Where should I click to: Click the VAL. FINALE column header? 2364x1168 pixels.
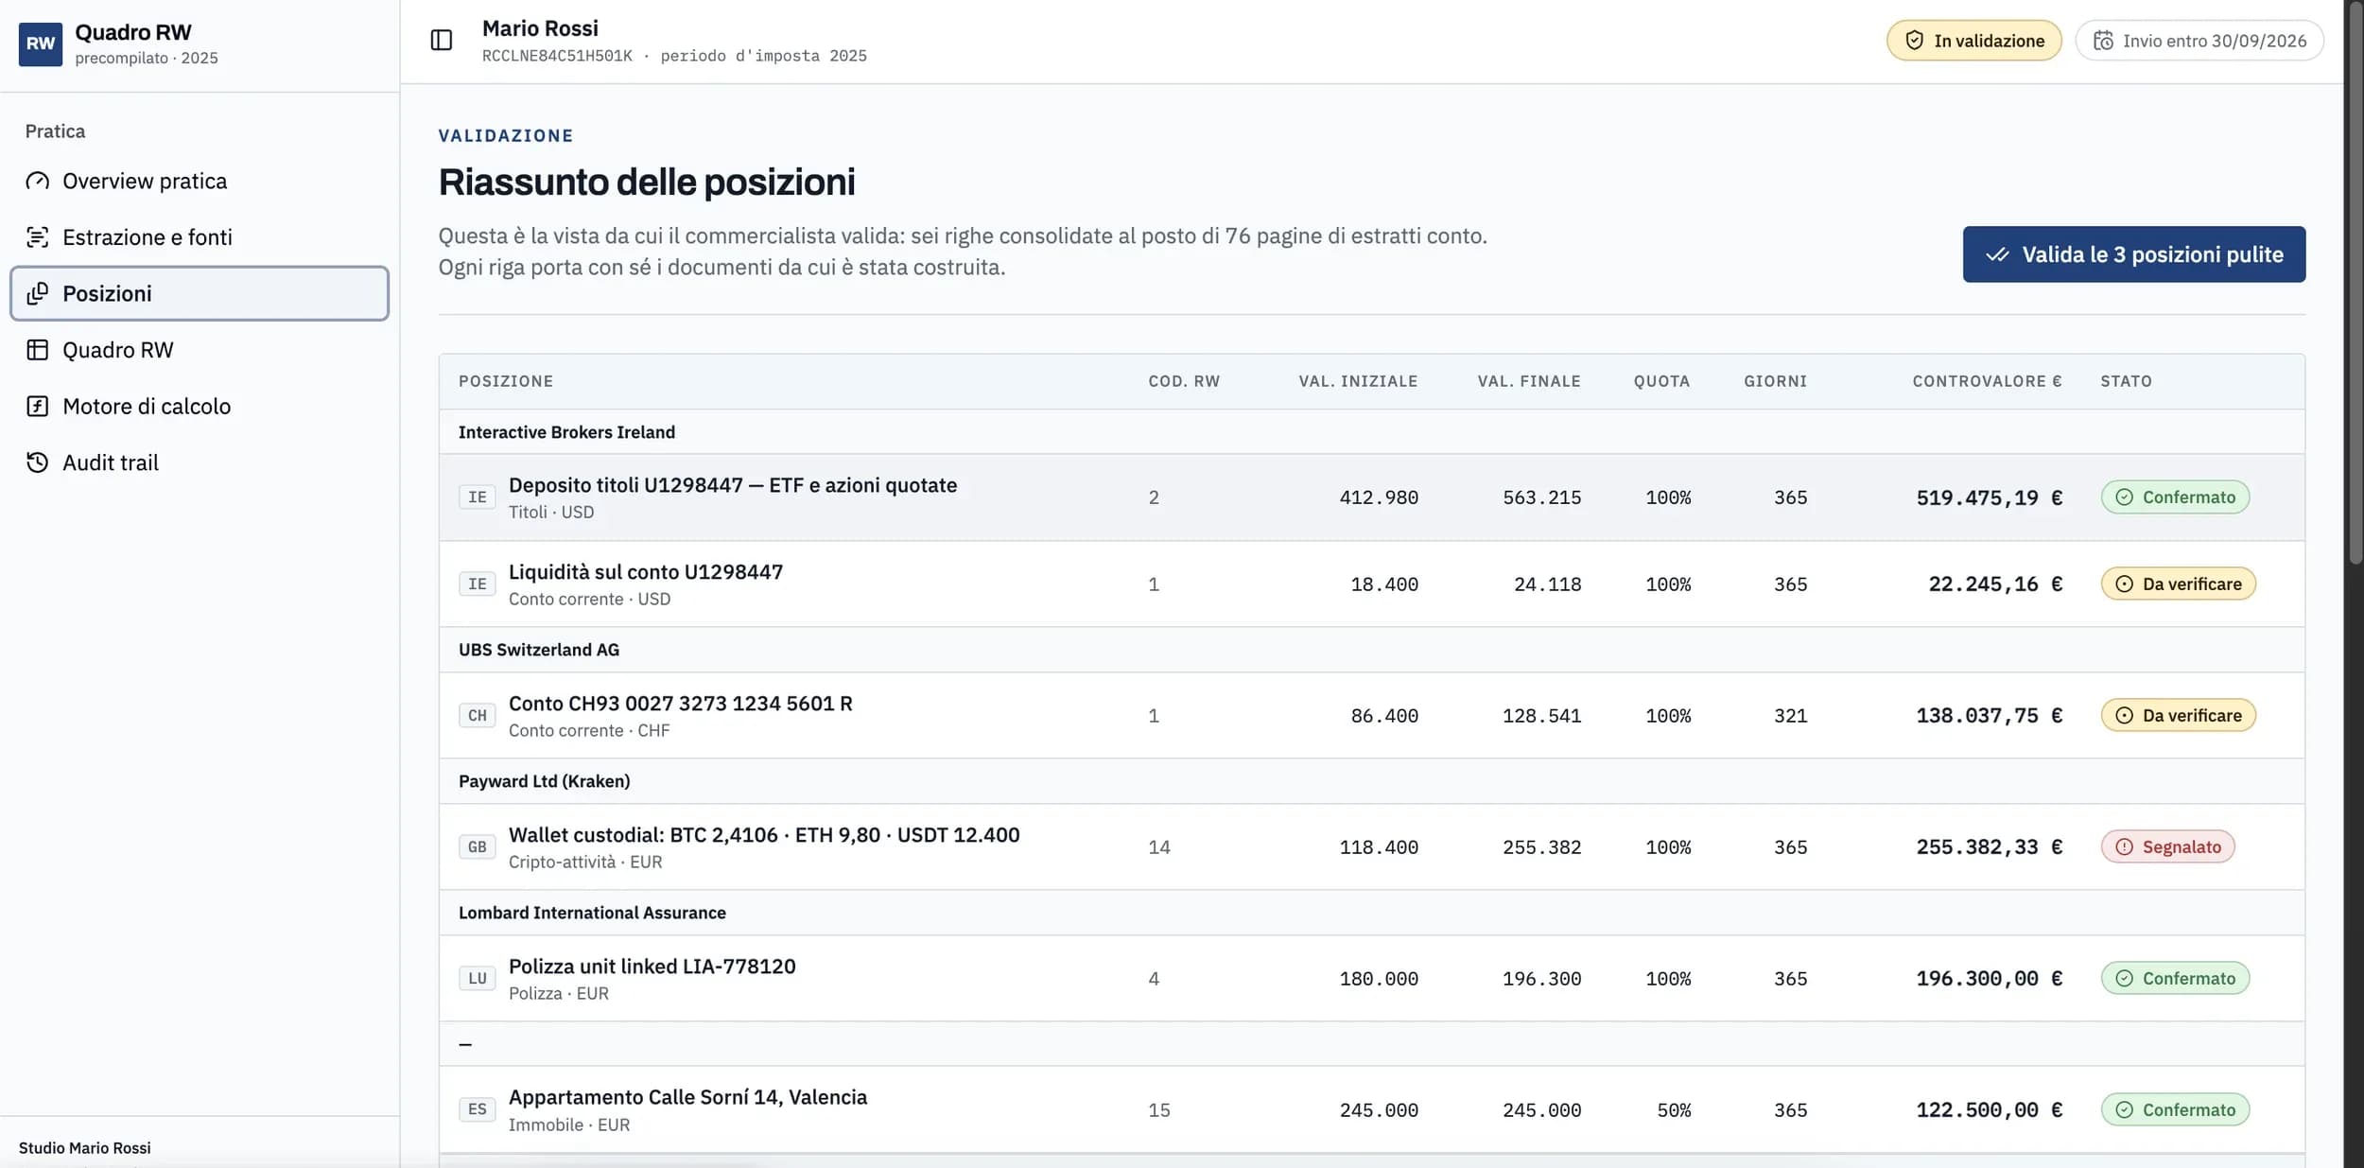pos(1529,381)
